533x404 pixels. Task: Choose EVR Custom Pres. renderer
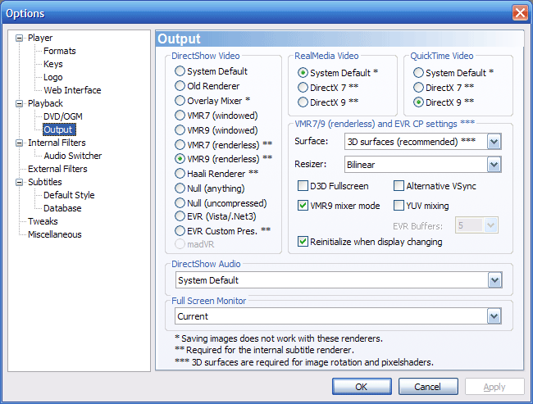click(x=180, y=231)
